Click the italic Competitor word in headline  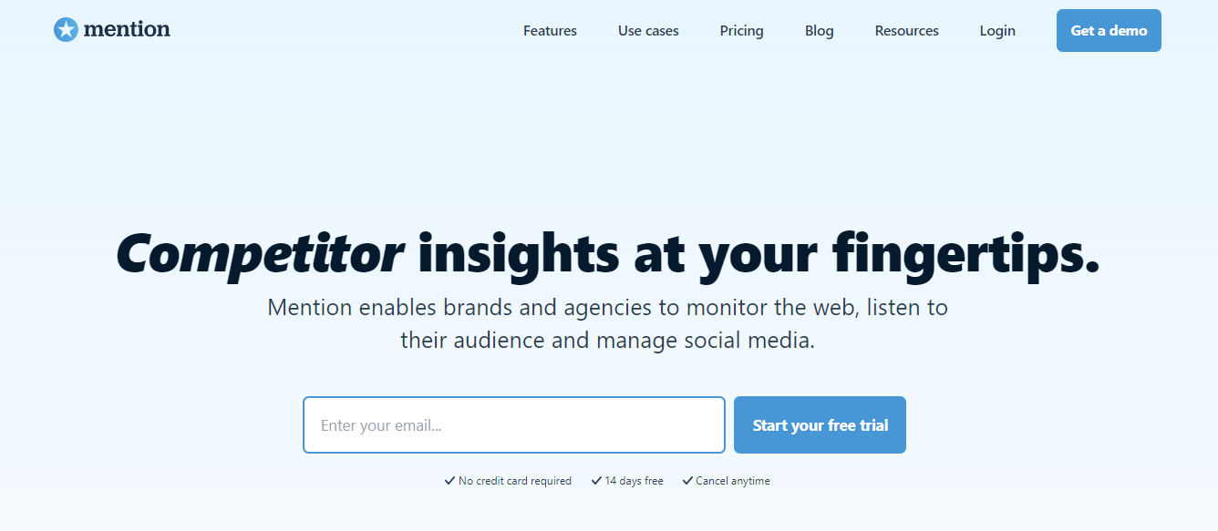pyautogui.click(x=260, y=254)
